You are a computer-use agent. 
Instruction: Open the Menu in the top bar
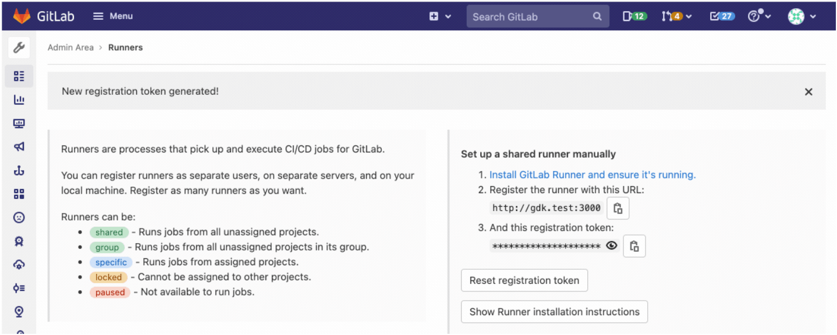click(x=112, y=16)
